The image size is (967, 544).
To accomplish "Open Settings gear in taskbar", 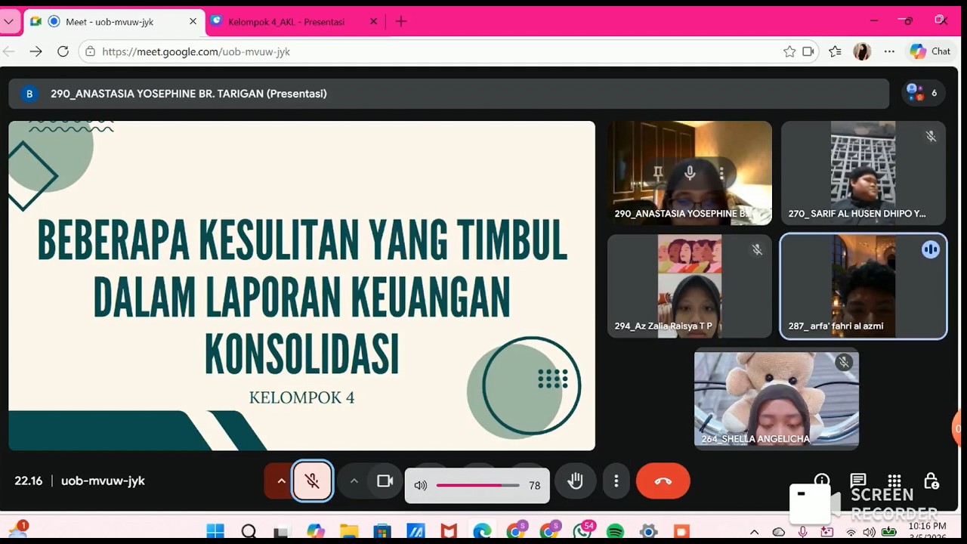I will (648, 531).
